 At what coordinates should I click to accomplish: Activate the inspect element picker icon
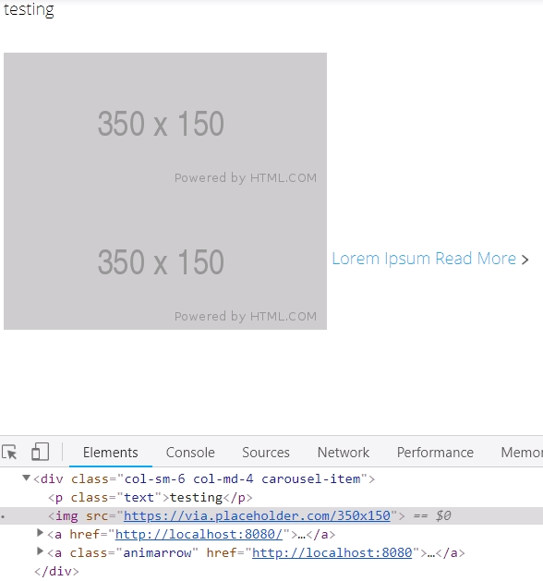pyautogui.click(x=10, y=452)
